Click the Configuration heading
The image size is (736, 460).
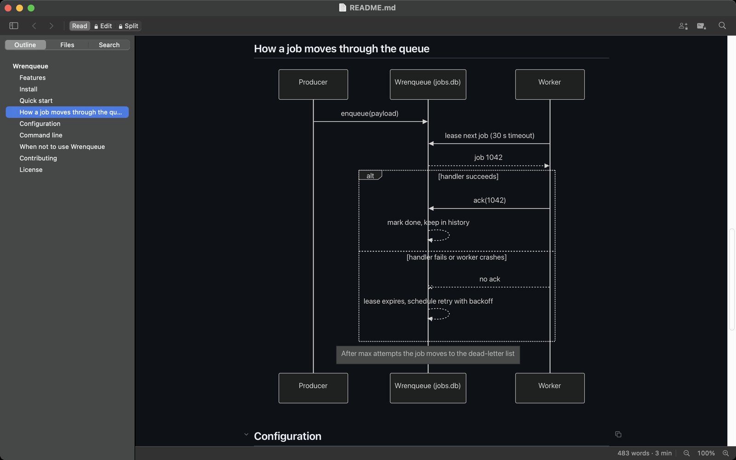(287, 436)
